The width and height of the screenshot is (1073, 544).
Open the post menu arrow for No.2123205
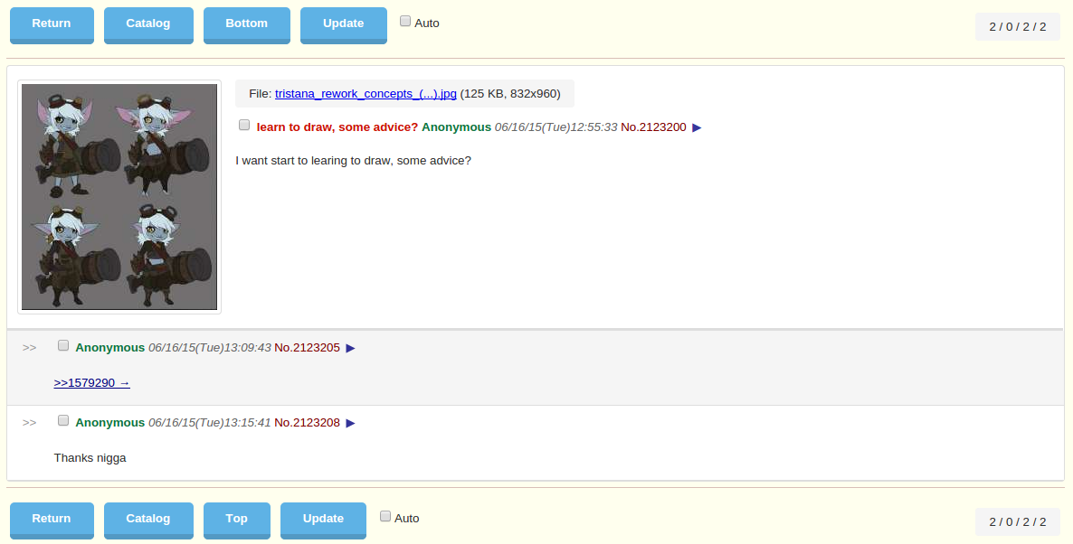point(350,349)
